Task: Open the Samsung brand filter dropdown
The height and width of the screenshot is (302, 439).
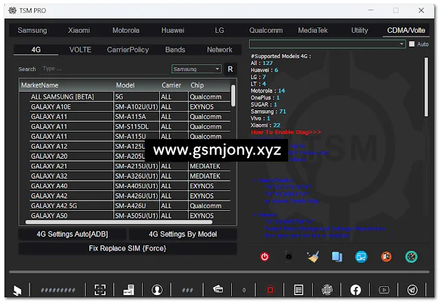Action: 196,69
